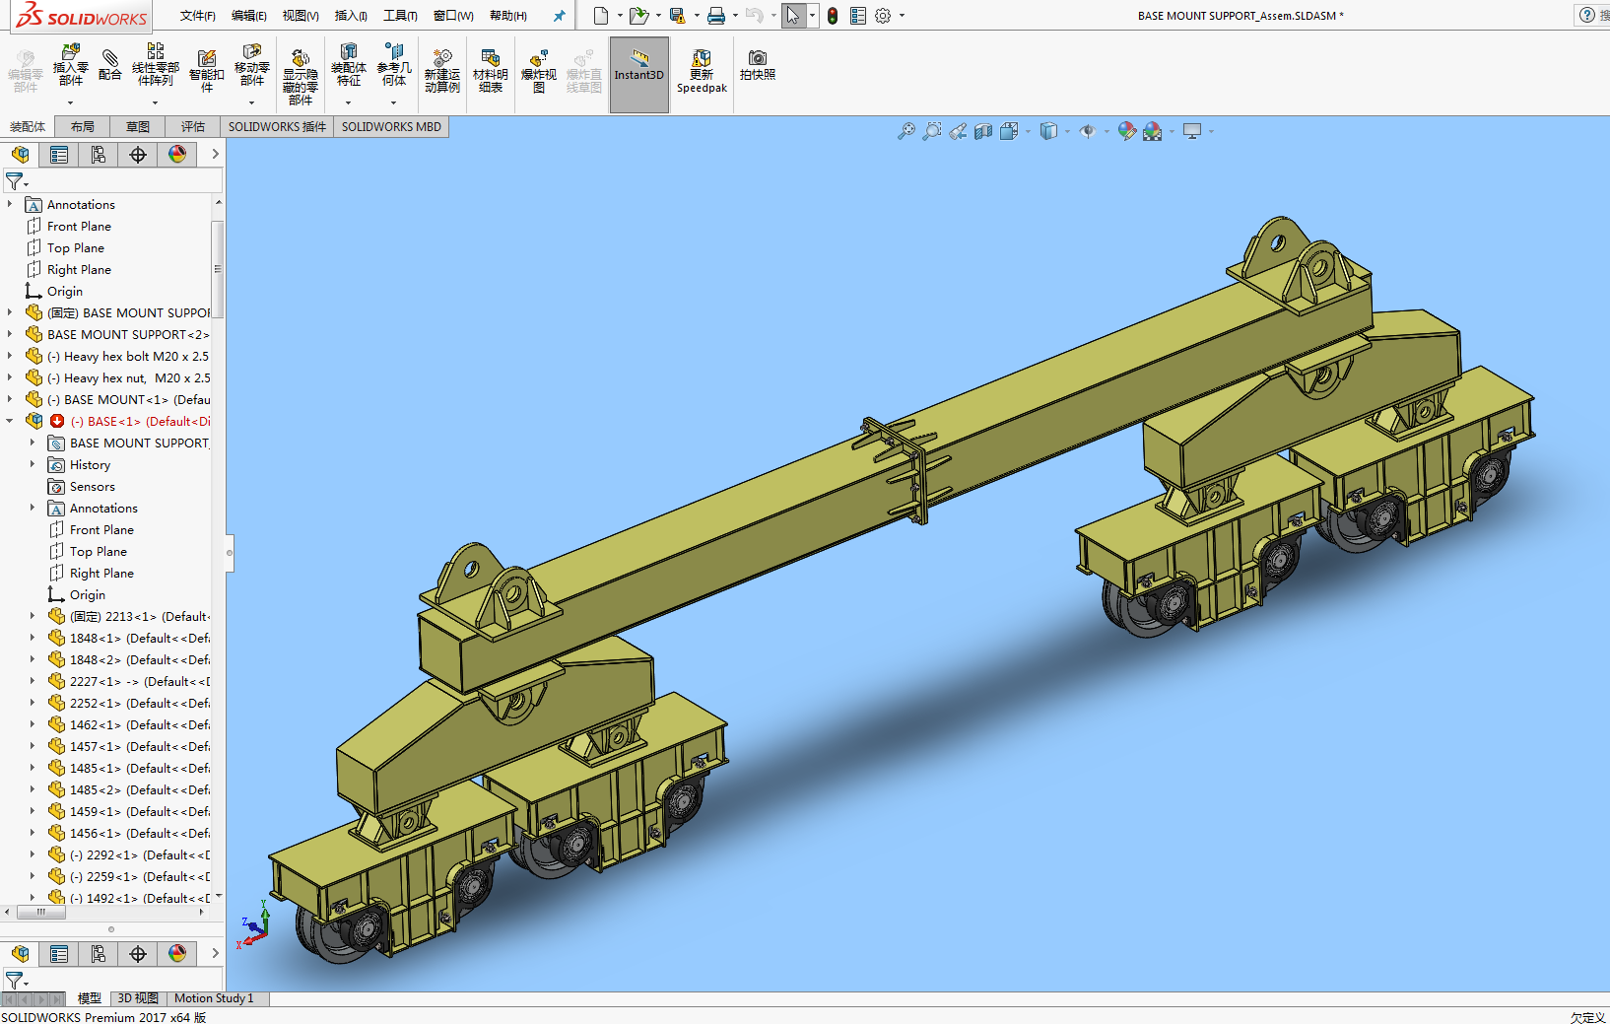Image resolution: width=1610 pixels, height=1024 pixels.
Task: Select Front Plane under the BASE component
Action: 101,529
